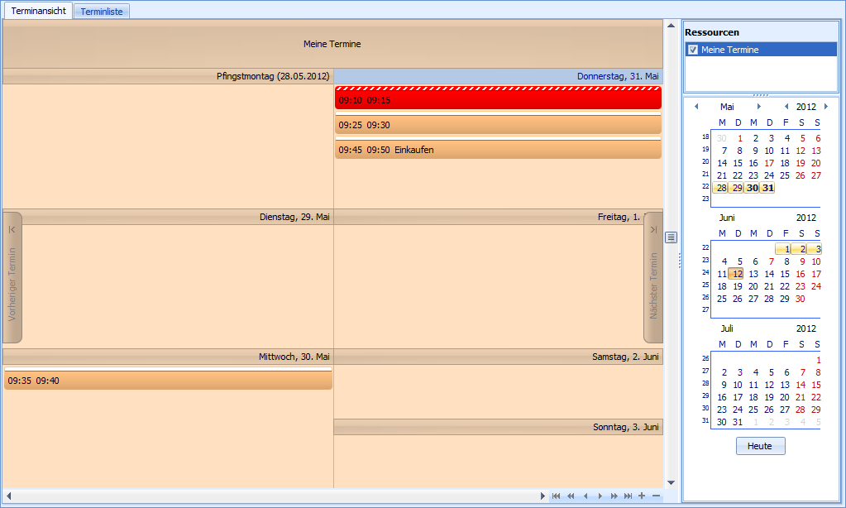The width and height of the screenshot is (846, 508).
Task: Select June 7 in the Juni calendar
Action: pos(771,261)
